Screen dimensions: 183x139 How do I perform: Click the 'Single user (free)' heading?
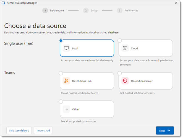[x=19, y=43]
